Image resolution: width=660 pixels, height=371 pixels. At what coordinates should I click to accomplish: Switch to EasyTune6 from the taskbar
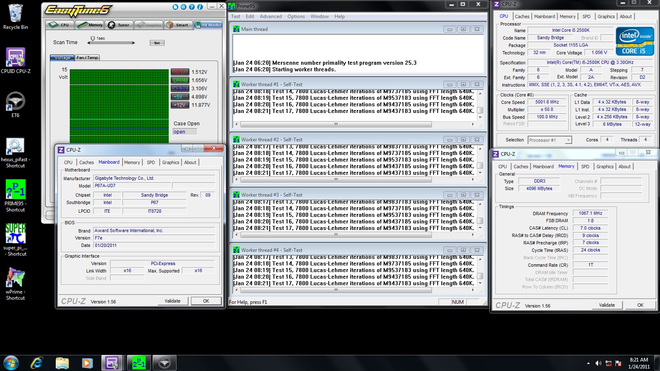[x=165, y=363]
